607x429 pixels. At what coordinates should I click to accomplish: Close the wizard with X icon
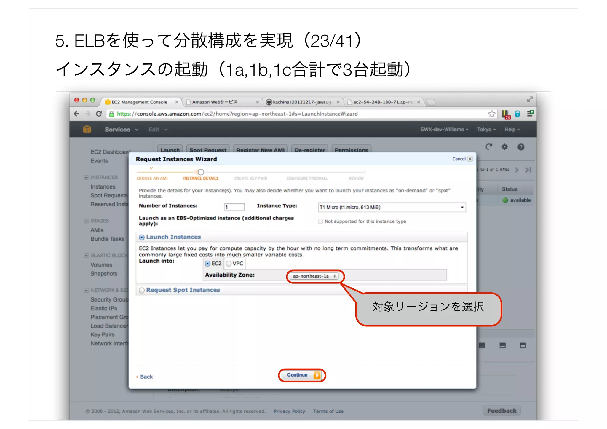[470, 159]
